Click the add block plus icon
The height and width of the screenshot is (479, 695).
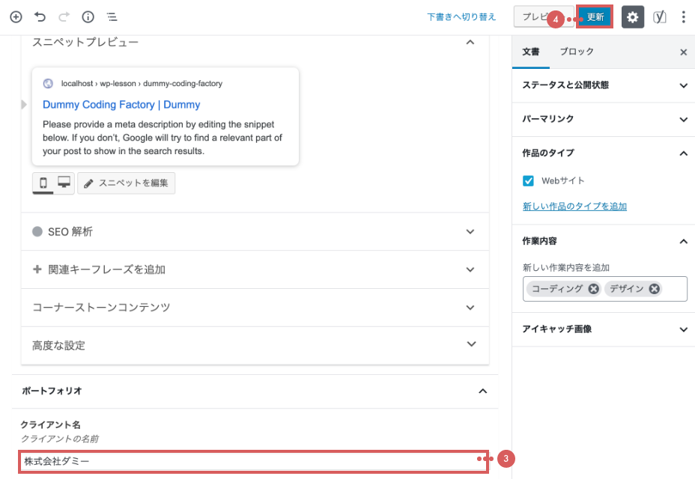[16, 16]
